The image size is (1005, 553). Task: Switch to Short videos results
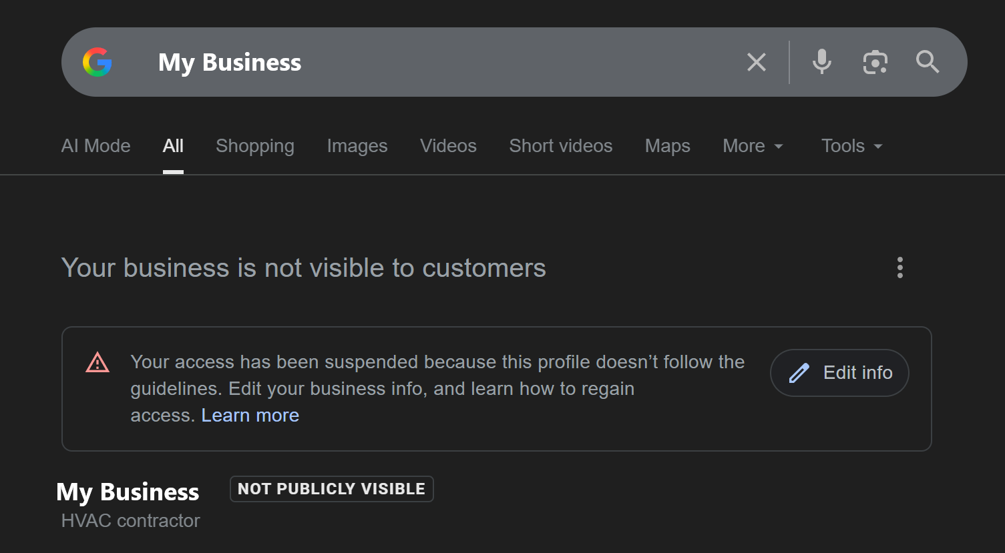[560, 145]
